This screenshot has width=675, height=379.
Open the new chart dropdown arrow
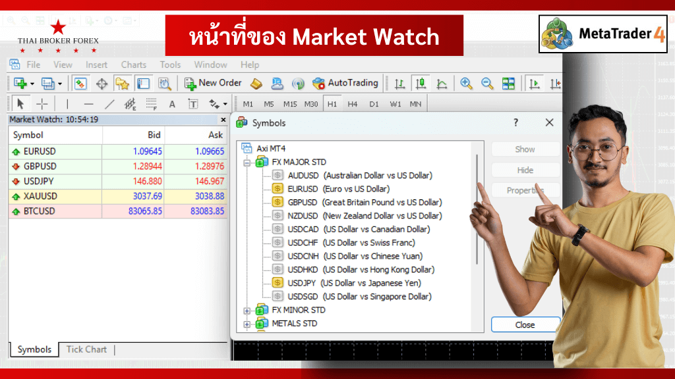(32, 84)
